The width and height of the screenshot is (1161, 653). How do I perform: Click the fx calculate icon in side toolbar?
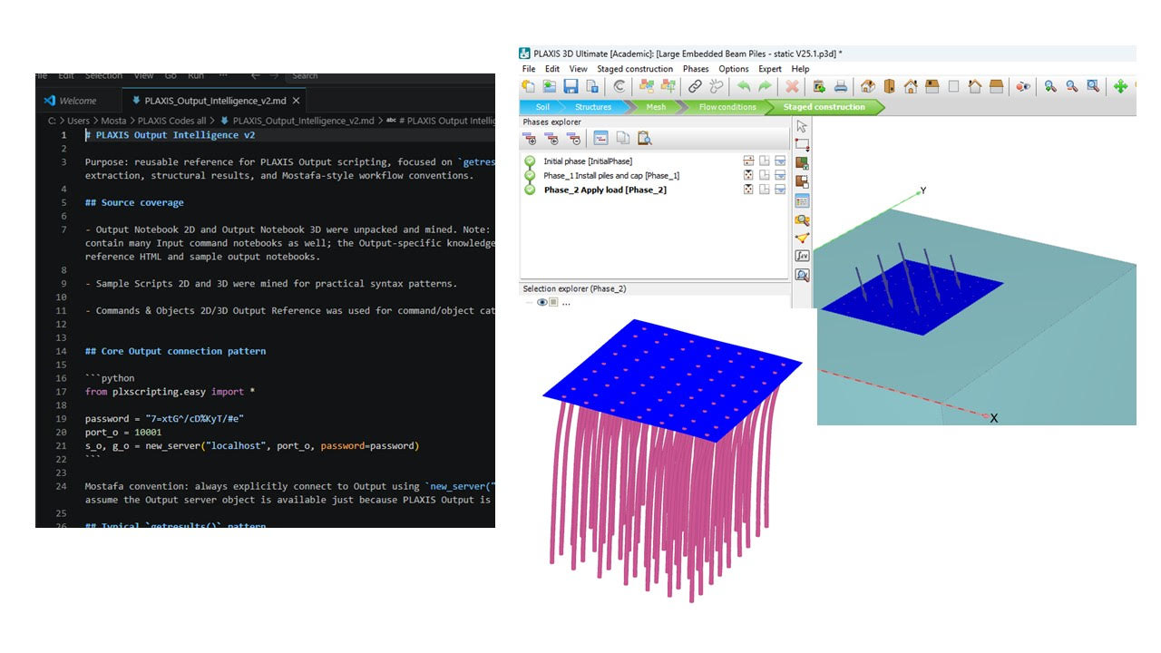coord(802,256)
